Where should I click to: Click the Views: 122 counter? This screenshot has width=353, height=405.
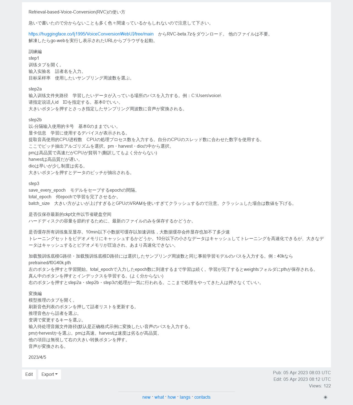click(x=320, y=386)
